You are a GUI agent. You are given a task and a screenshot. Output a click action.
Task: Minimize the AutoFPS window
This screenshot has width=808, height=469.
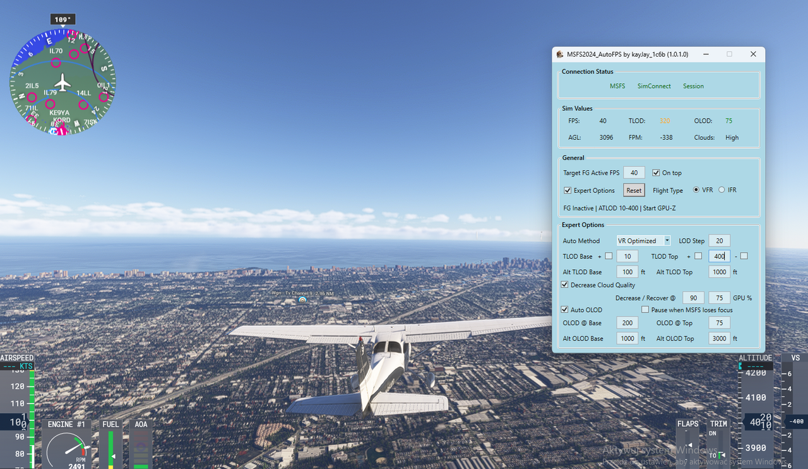(x=705, y=54)
